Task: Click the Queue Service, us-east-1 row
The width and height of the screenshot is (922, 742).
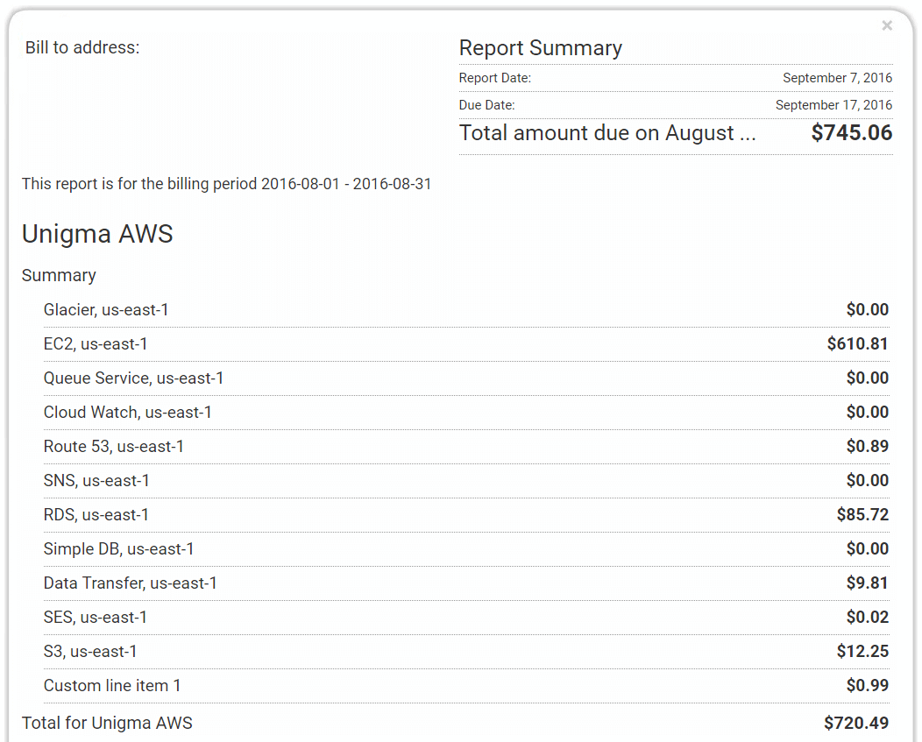Action: point(466,378)
